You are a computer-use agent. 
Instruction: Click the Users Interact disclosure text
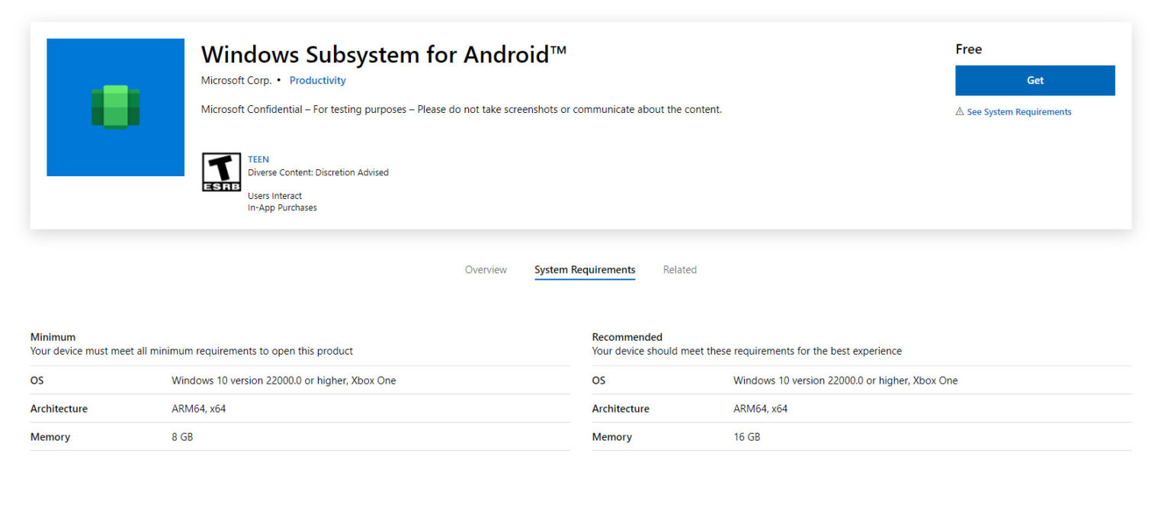click(274, 195)
